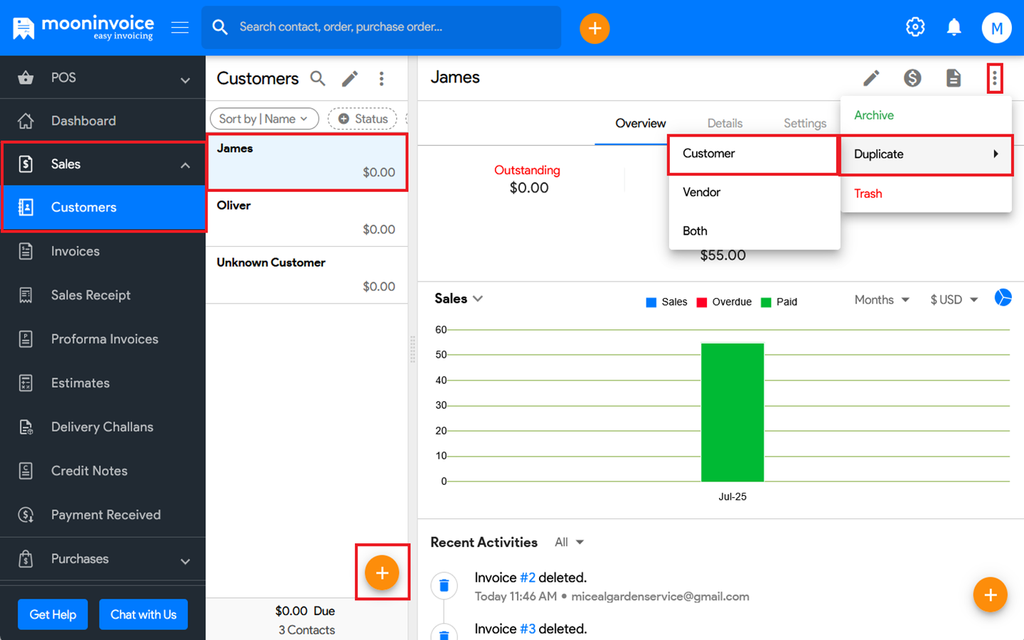Click the pie chart view icon
This screenshot has width=1024, height=640.
(1003, 298)
